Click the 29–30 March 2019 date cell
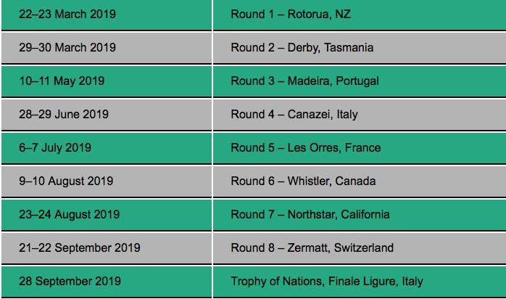This screenshot has width=506, height=299. coord(67,48)
